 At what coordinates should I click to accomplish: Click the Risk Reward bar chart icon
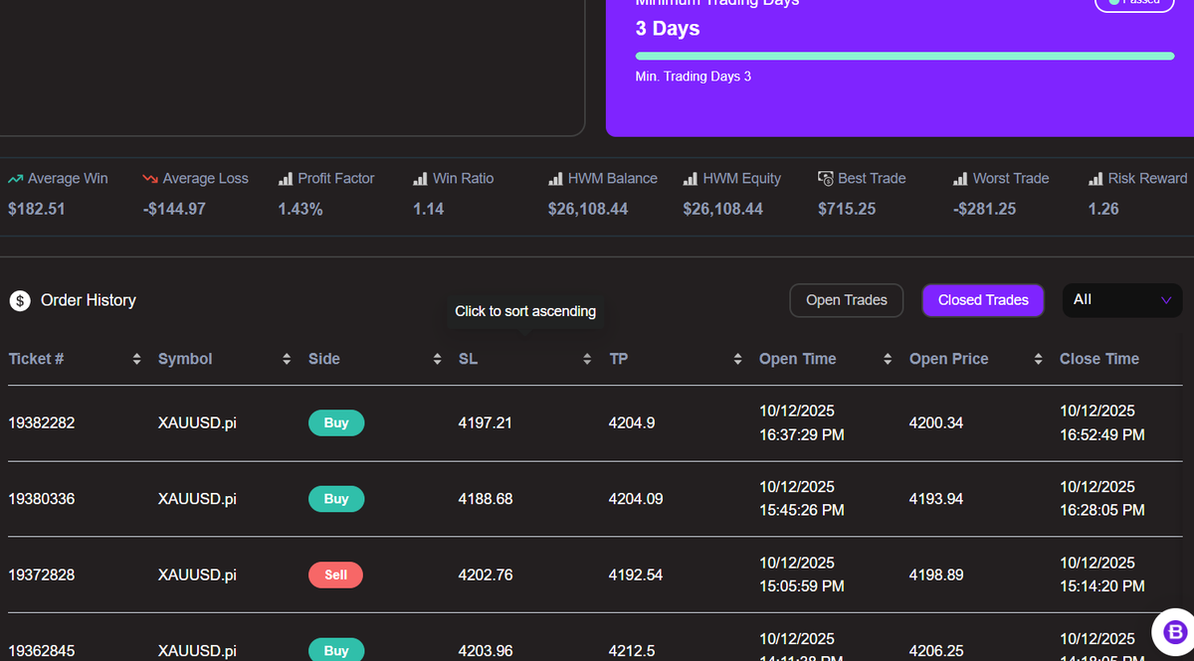pyautogui.click(x=1095, y=179)
